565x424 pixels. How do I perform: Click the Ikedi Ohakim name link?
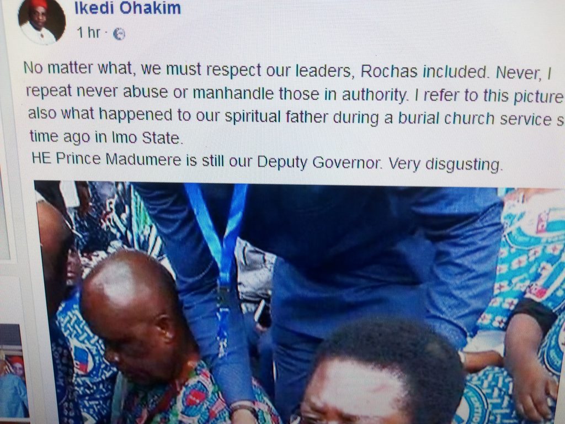coord(127,8)
